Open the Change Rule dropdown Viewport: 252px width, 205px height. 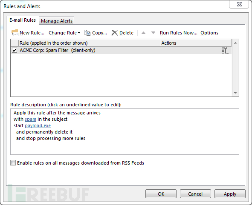pos(64,33)
